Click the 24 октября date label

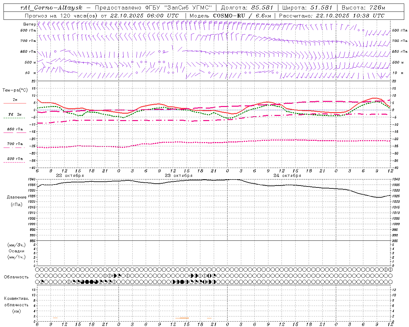click(x=287, y=176)
